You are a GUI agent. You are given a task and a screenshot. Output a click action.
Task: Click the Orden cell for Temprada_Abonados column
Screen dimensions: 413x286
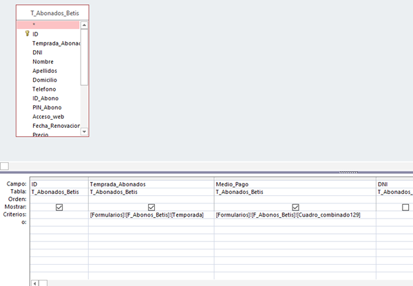click(151, 199)
